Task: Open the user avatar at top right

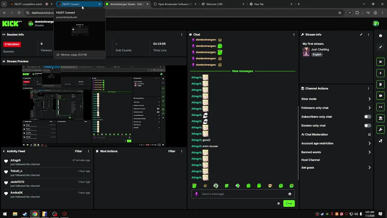Action: [x=376, y=24]
